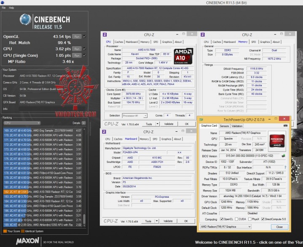The height and width of the screenshot is (247, 303).
Task: Open the Ranking CPU dropdown
Action: [22, 123]
